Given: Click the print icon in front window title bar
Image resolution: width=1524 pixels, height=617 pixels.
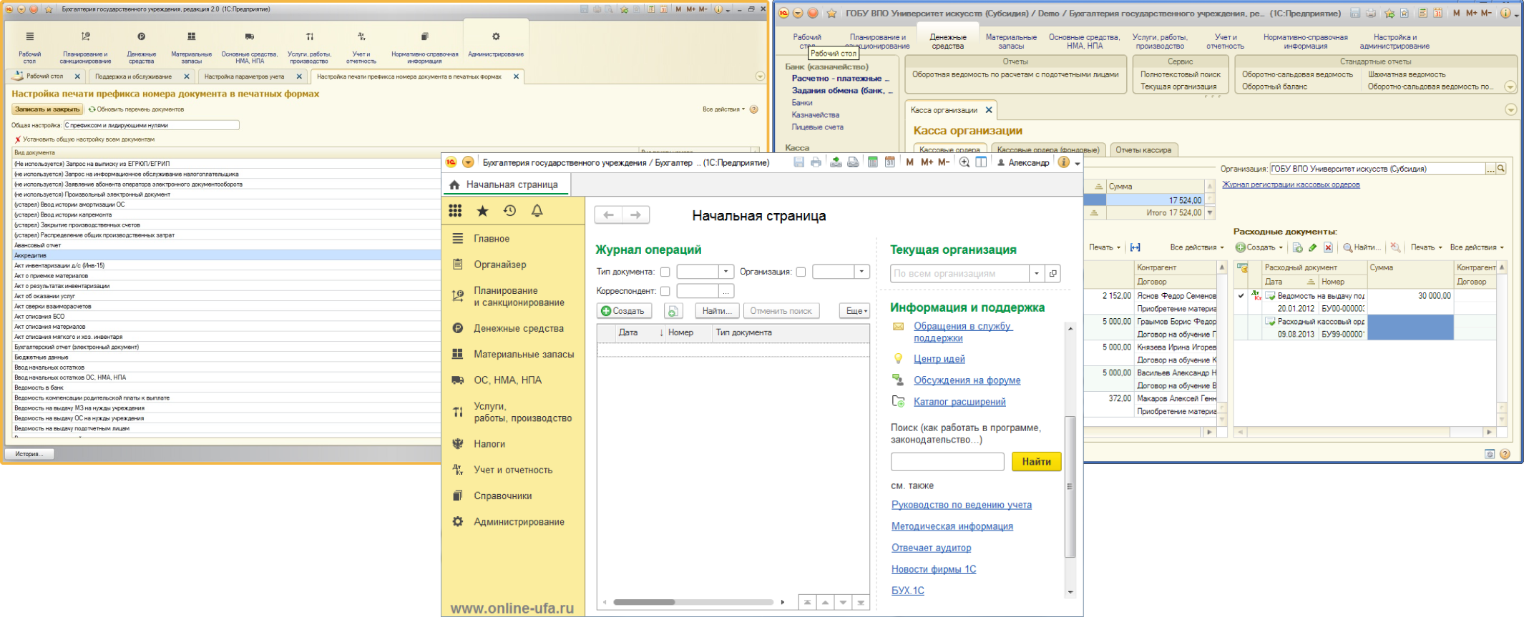Looking at the screenshot, I should pos(816,162).
